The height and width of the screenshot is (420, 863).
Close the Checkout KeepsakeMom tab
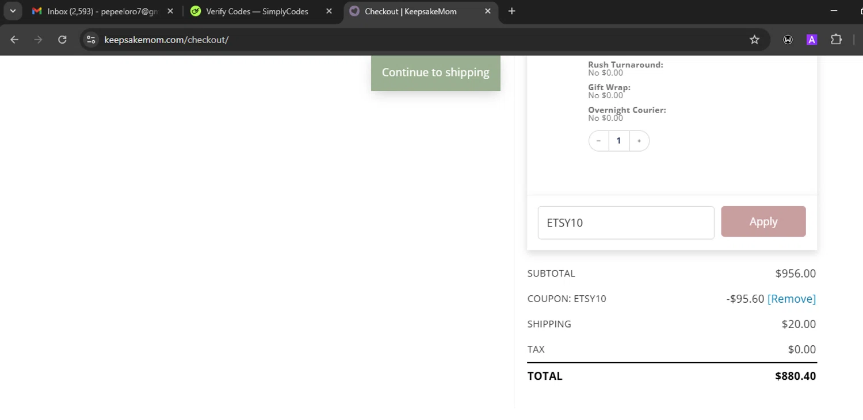[487, 11]
